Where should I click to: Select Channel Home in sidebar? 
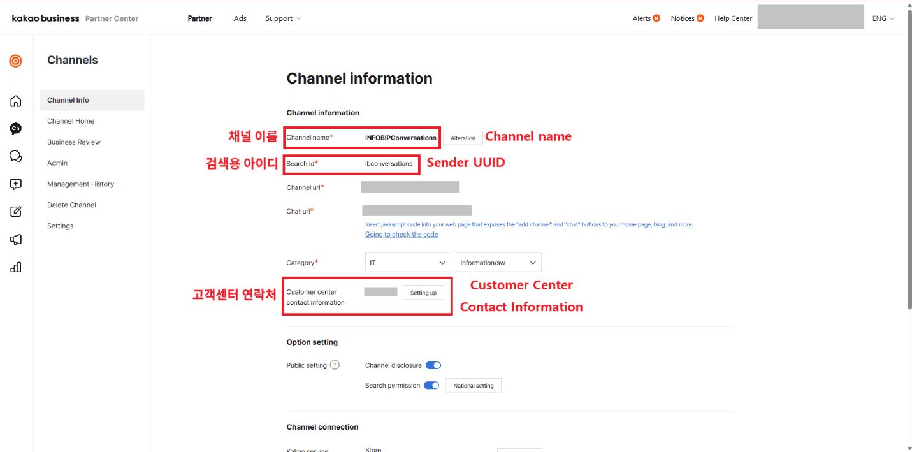pyautogui.click(x=71, y=121)
